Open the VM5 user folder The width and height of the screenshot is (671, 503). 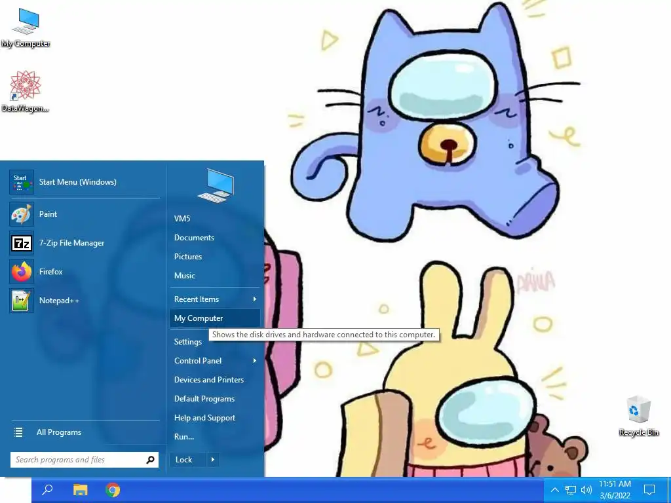pos(214,219)
